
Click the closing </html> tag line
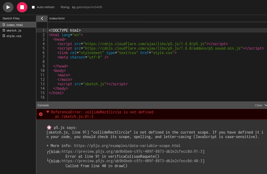point(56,93)
